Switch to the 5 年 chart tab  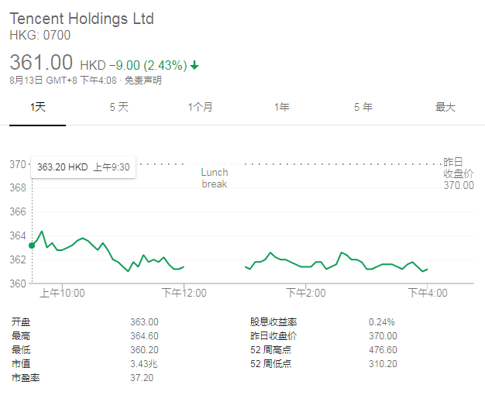coord(363,107)
